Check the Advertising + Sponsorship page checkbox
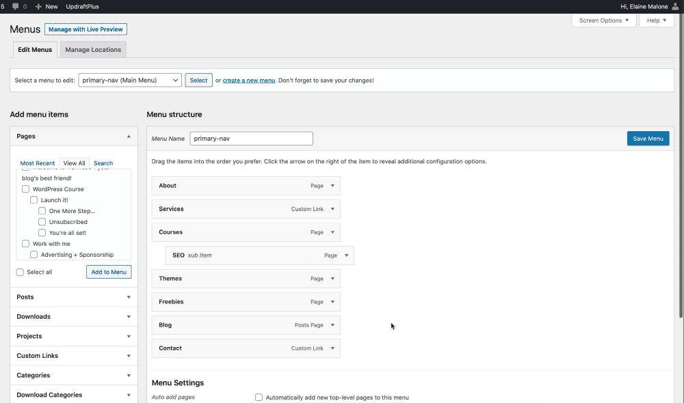The height and width of the screenshot is (403, 684). (x=34, y=254)
